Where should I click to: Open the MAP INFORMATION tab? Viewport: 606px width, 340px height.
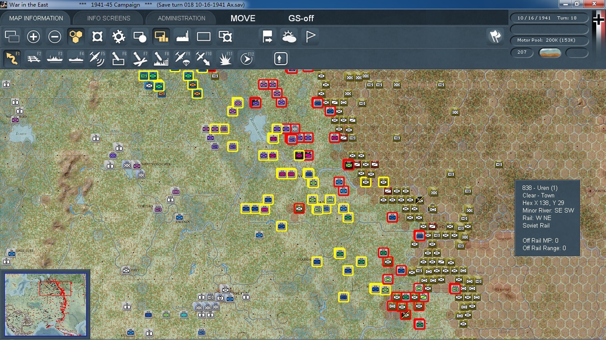tap(36, 18)
